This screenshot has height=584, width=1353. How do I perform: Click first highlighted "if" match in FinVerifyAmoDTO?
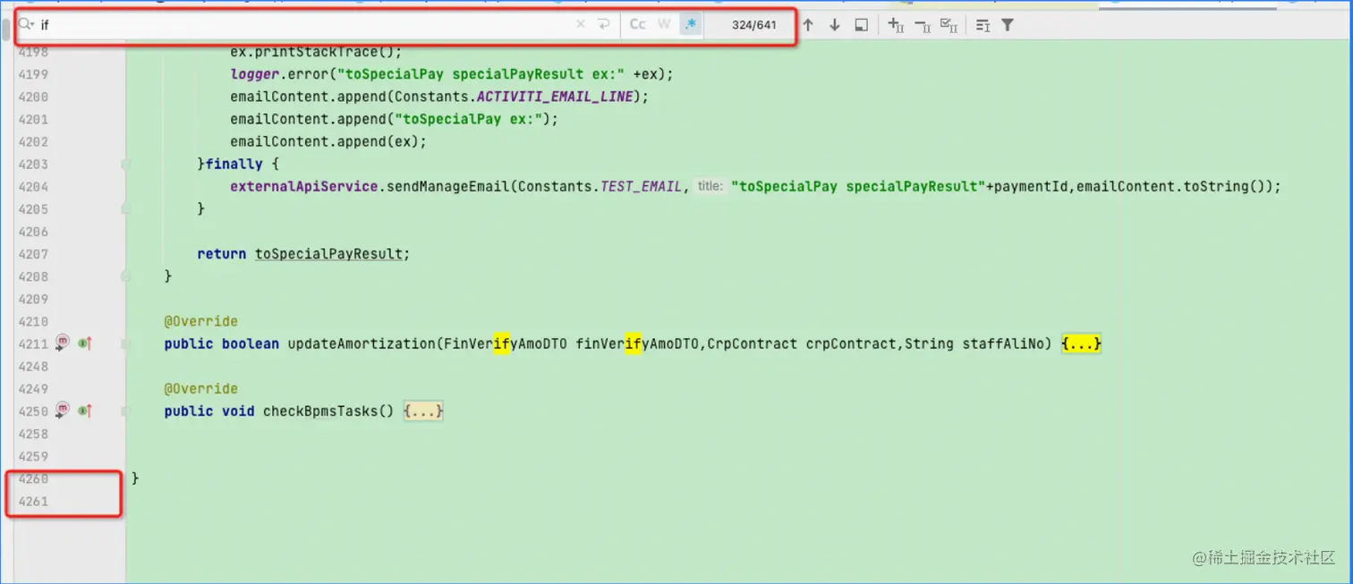(x=501, y=343)
